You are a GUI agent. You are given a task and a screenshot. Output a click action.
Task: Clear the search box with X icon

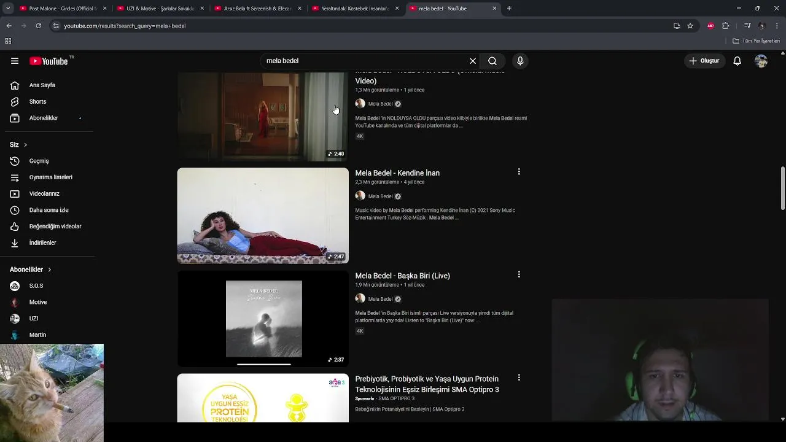(473, 61)
